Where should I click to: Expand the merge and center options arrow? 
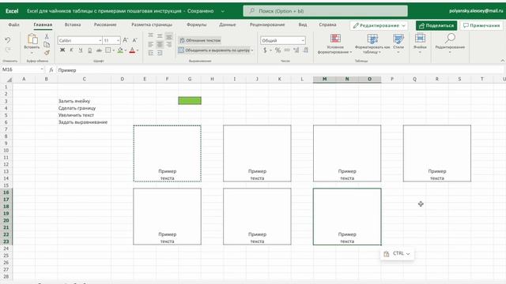tap(252, 50)
